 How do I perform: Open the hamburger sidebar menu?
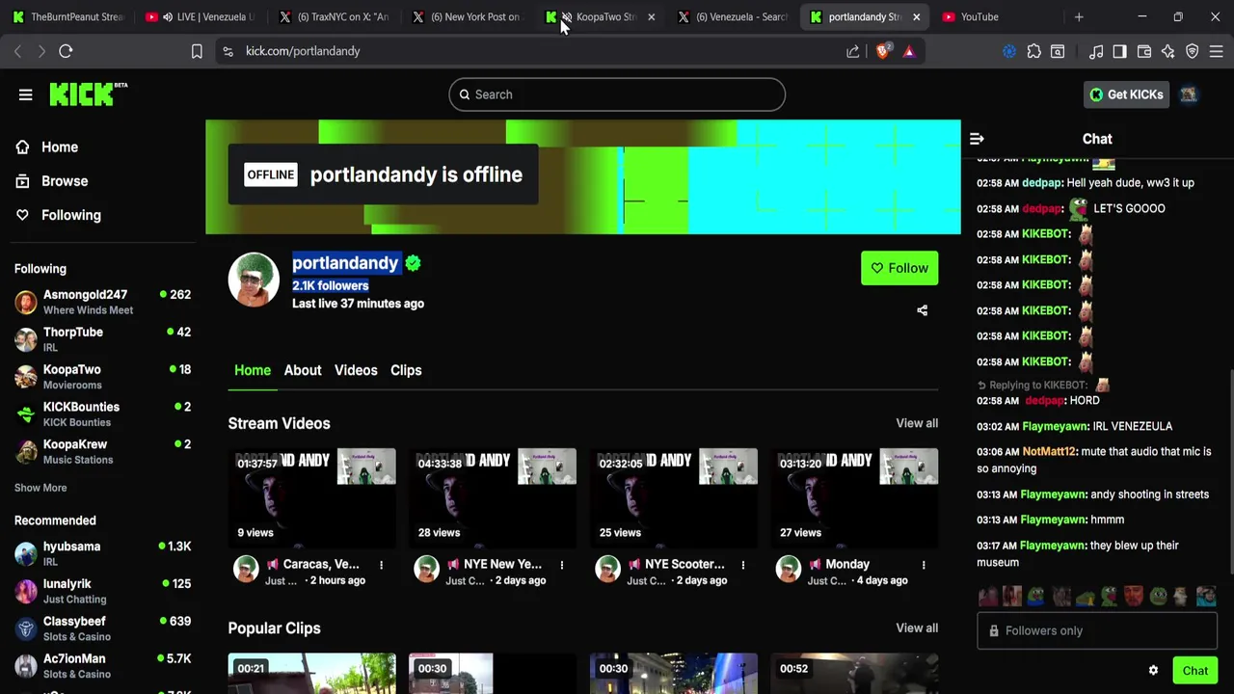click(x=25, y=94)
